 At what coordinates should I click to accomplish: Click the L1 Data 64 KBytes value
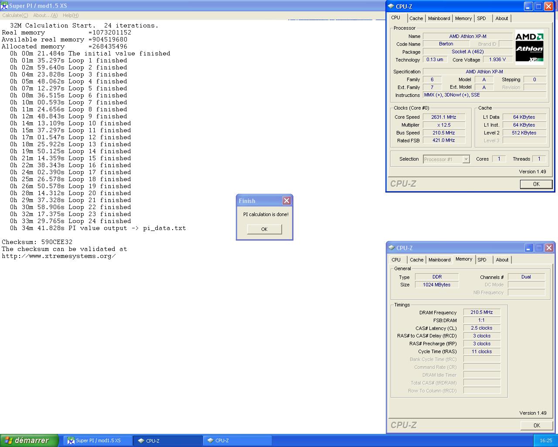[524, 117]
